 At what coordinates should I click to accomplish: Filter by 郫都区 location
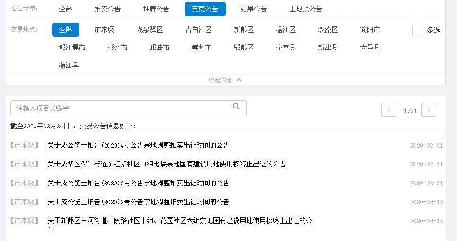click(244, 48)
